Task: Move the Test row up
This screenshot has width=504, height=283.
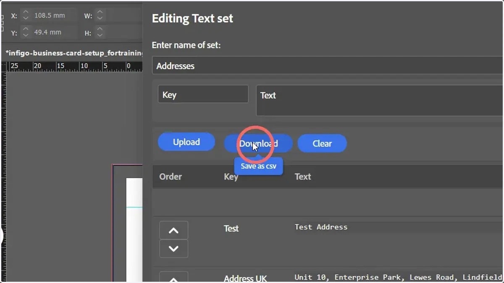Action: point(174,231)
